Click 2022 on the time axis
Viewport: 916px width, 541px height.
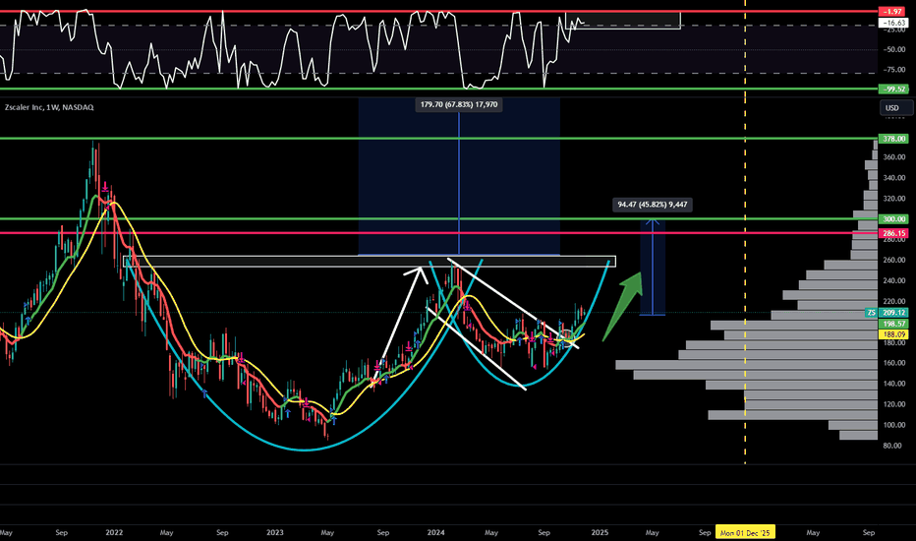(x=114, y=532)
